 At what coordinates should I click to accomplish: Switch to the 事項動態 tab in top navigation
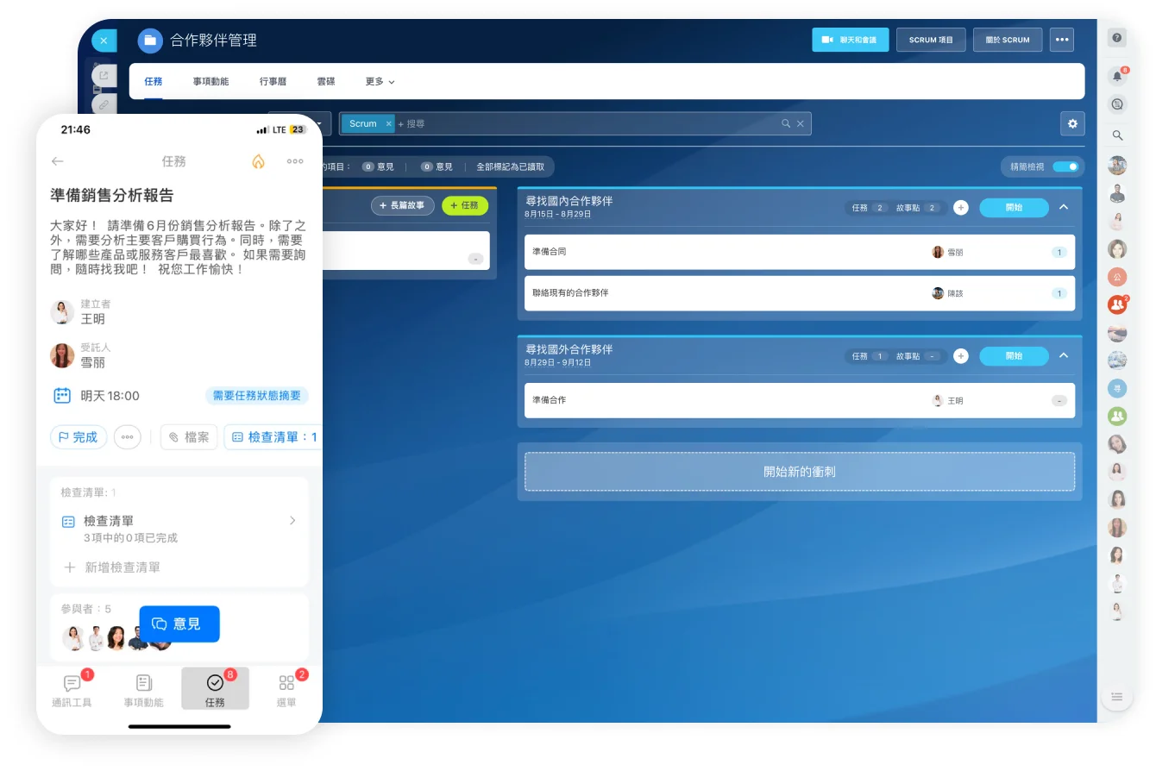[x=210, y=81]
